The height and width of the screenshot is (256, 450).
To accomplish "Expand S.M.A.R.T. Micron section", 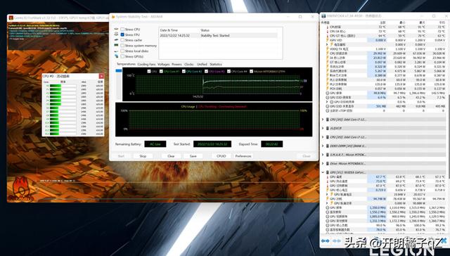I will click(x=323, y=155).
